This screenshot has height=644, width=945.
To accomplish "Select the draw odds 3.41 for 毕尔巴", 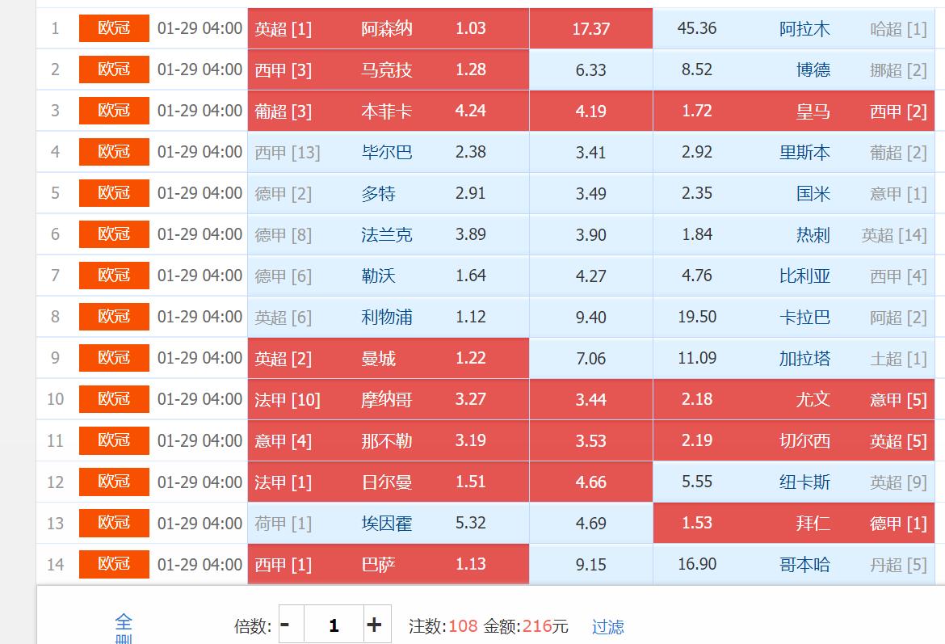I will tap(590, 152).
